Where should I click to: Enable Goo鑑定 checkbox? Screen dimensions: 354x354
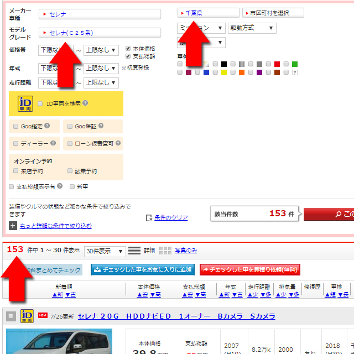click(15, 126)
